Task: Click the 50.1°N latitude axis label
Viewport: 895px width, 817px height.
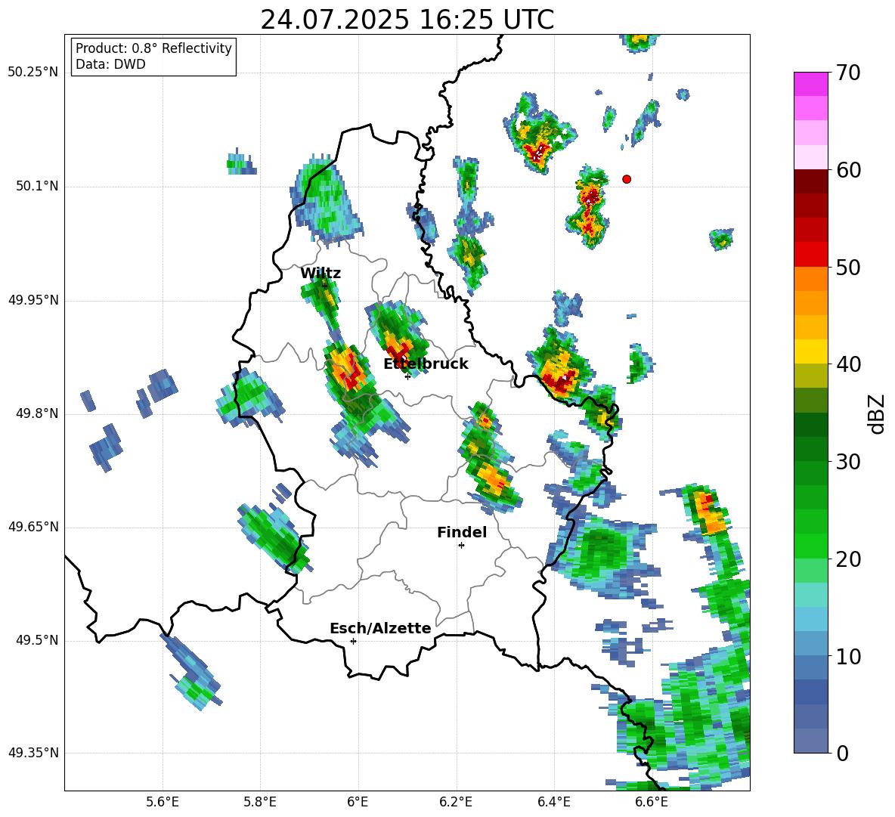Action: pos(37,187)
